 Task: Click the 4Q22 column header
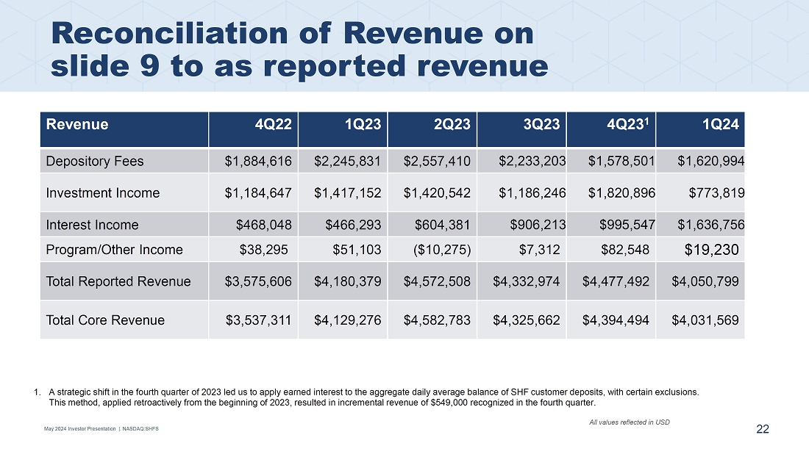click(x=273, y=124)
